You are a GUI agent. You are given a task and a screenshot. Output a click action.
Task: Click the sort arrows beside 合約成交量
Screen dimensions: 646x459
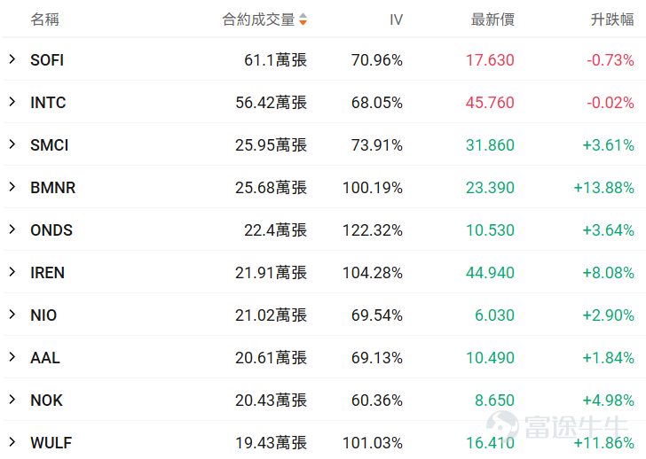(303, 19)
